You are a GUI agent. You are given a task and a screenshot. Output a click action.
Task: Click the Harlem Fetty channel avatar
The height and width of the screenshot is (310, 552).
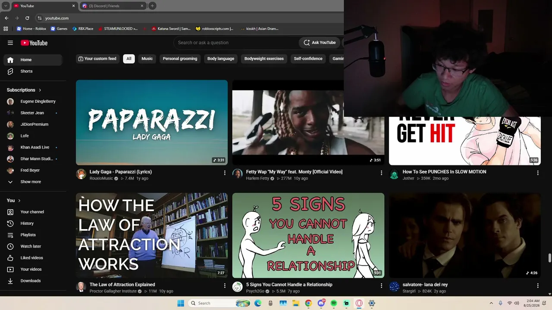point(238,174)
